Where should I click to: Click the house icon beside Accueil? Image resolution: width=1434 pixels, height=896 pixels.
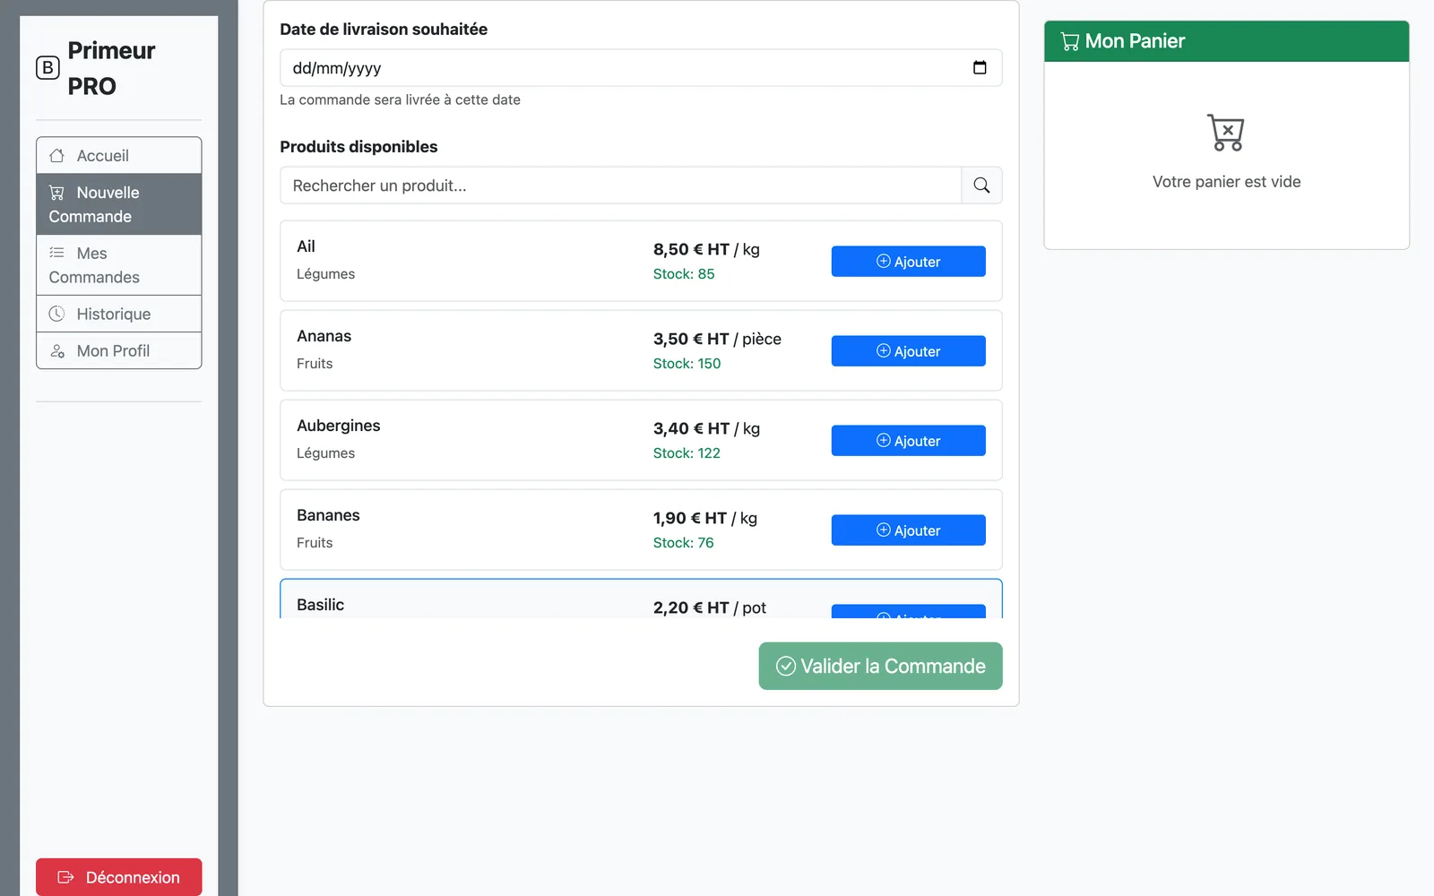pyautogui.click(x=56, y=156)
